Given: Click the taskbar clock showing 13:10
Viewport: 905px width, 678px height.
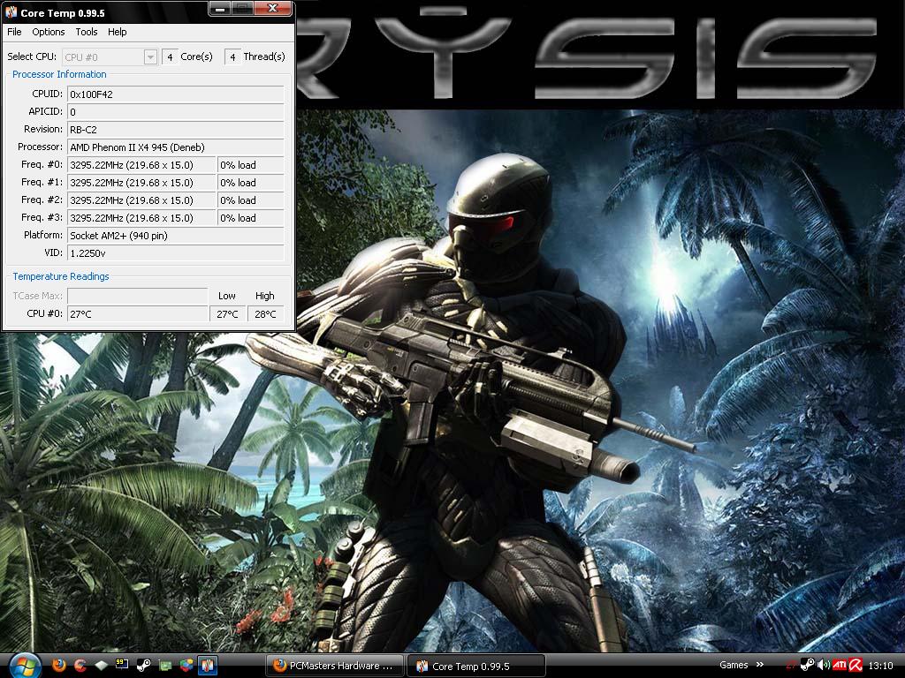Looking at the screenshot, I should [x=880, y=666].
